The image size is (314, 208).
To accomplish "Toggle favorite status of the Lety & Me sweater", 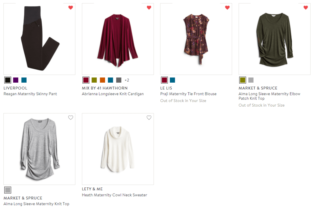I will (x=149, y=118).
